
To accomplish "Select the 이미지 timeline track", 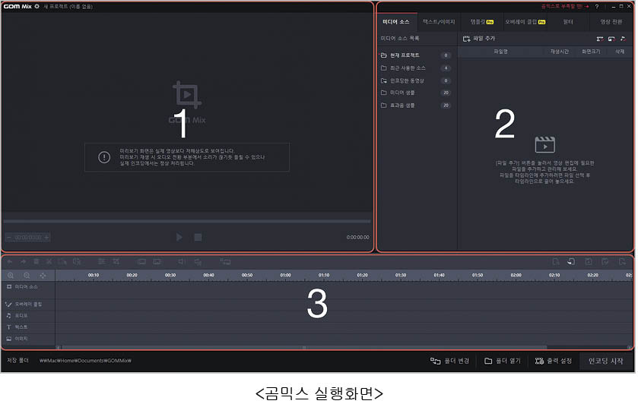I will click(27, 339).
